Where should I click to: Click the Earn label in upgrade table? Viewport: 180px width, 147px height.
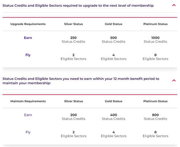[28, 38]
